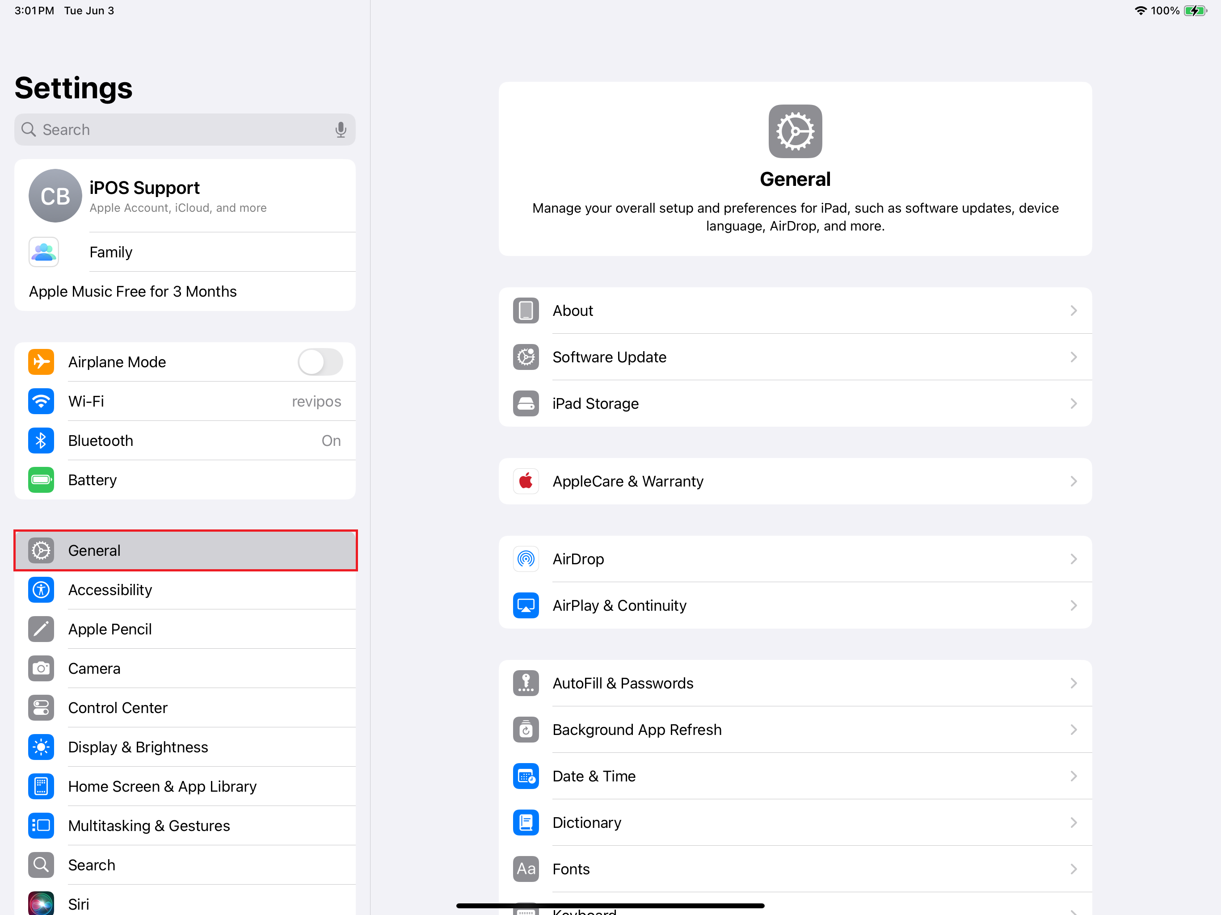Tap the Family people icon
The width and height of the screenshot is (1221, 915).
point(44,252)
